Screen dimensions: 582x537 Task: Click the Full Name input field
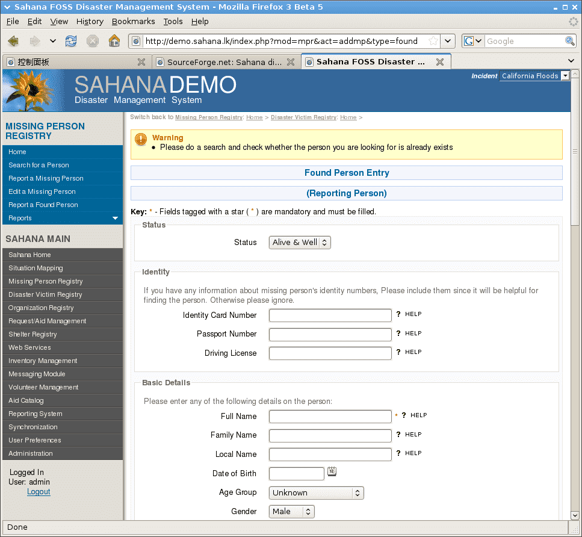[x=330, y=417]
